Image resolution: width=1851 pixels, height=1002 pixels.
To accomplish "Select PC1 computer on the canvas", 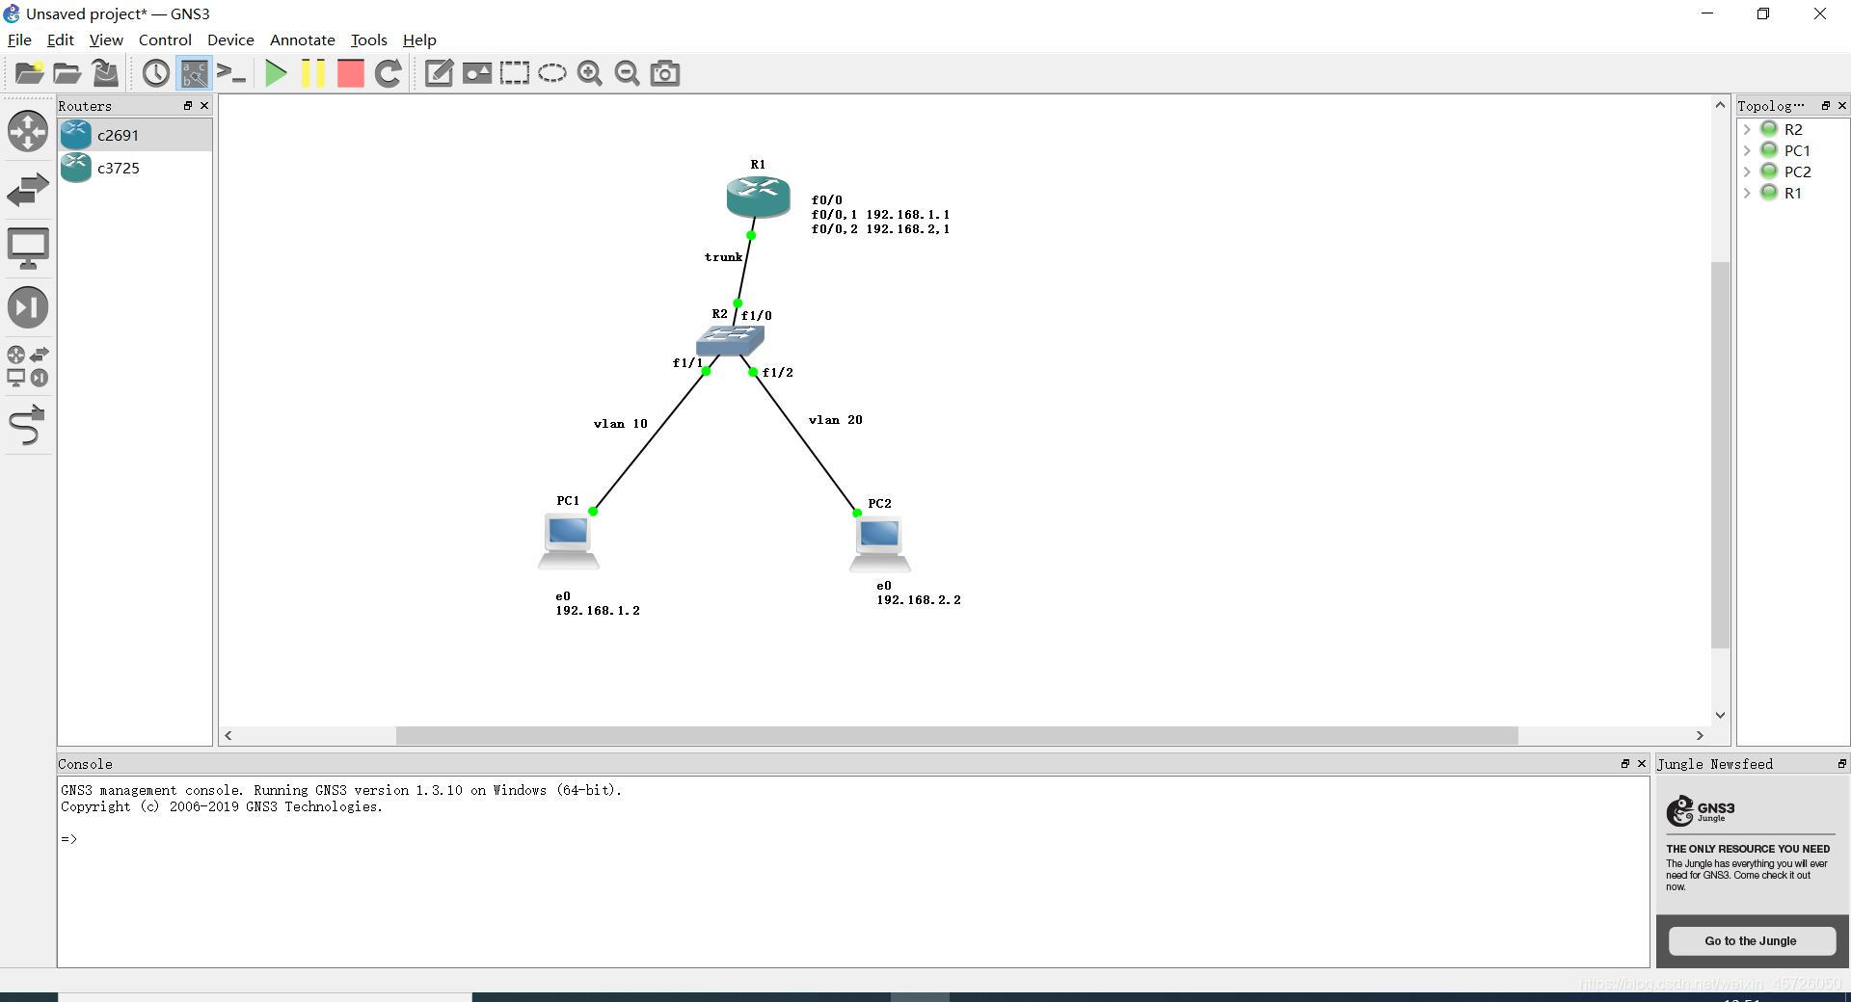I will pyautogui.click(x=569, y=541).
